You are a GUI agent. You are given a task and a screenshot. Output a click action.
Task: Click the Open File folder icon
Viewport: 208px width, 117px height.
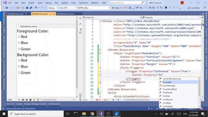23,8
